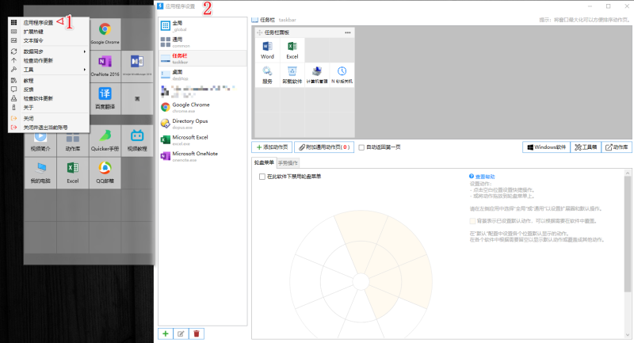Select Microsoft Excel in app list
This screenshot has height=343, width=634.
(x=203, y=139)
